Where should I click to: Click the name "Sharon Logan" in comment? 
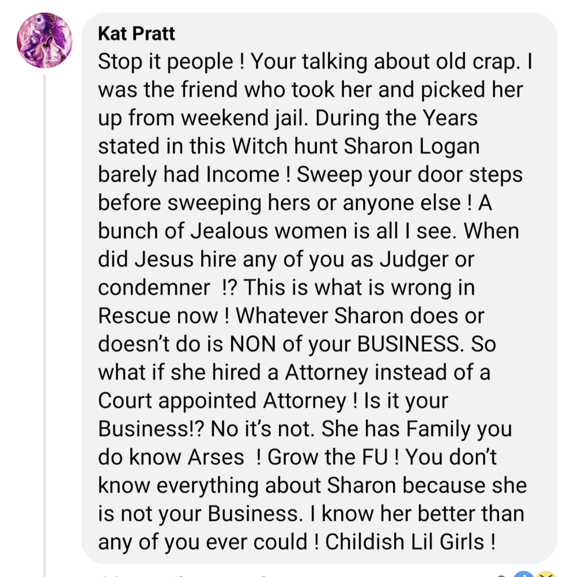[x=412, y=147]
